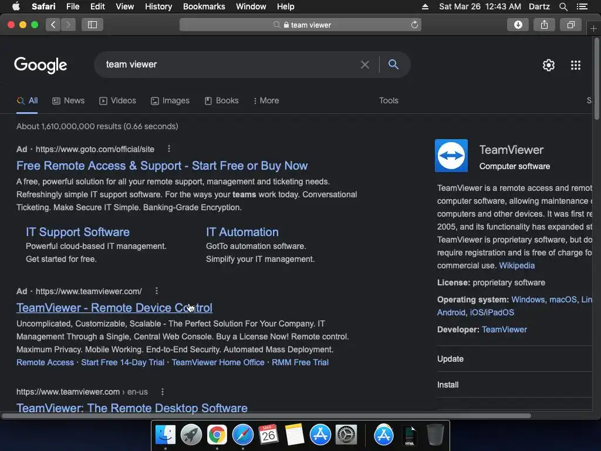Image resolution: width=601 pixels, height=451 pixels.
Task: Open Notification Center list icon
Action: click(582, 6)
